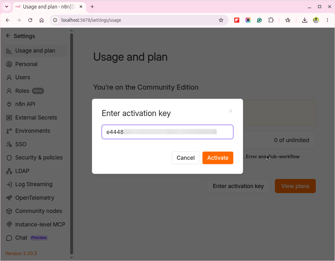Viewport: 335px width, 261px height.
Task: Close the activation dialog with X icon
Action: tap(231, 111)
